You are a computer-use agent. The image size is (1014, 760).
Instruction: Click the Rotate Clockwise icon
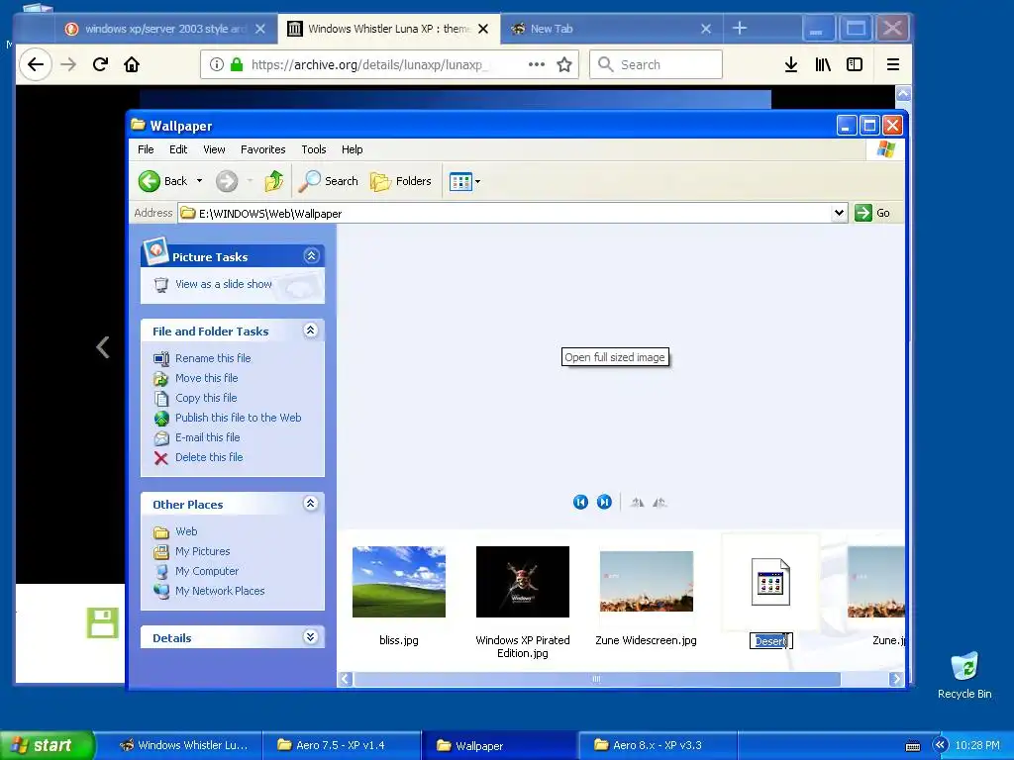coord(637,502)
